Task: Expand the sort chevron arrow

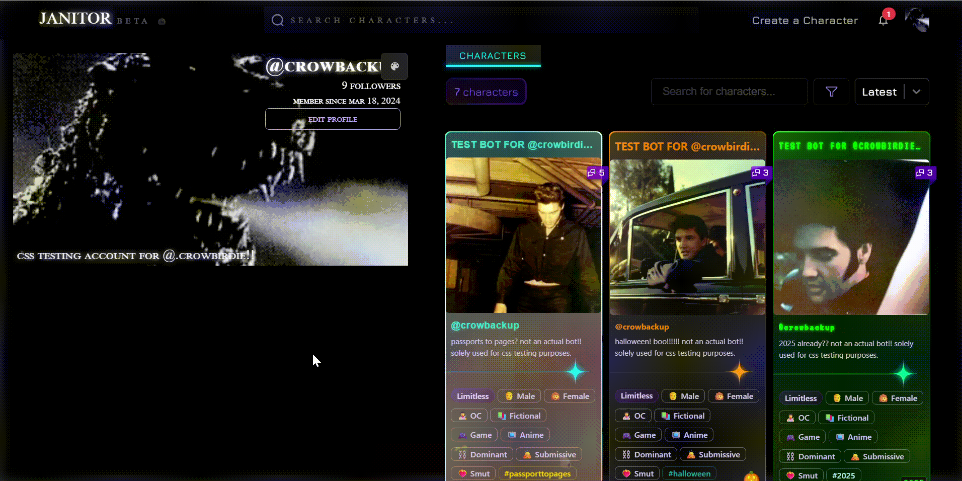Action: coord(916,92)
